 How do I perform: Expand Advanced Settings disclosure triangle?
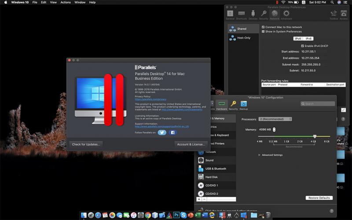(259, 155)
